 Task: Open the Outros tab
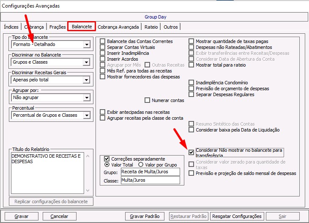coord(171,27)
